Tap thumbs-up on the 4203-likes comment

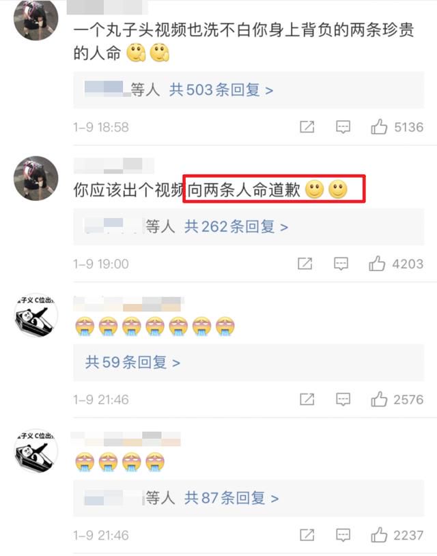(x=376, y=264)
